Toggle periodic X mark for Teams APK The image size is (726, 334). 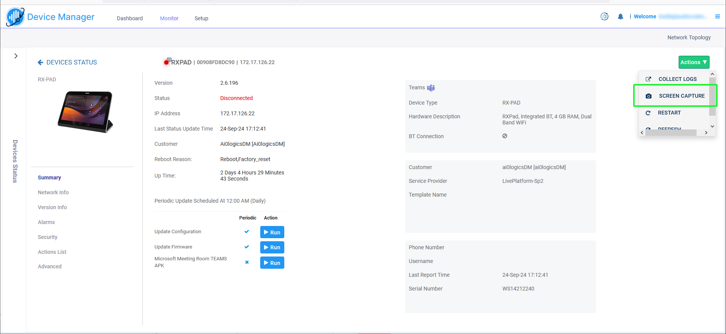(x=247, y=262)
